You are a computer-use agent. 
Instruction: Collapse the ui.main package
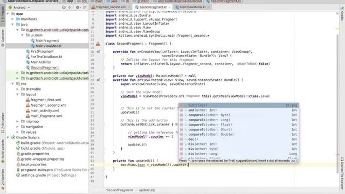click(22, 35)
